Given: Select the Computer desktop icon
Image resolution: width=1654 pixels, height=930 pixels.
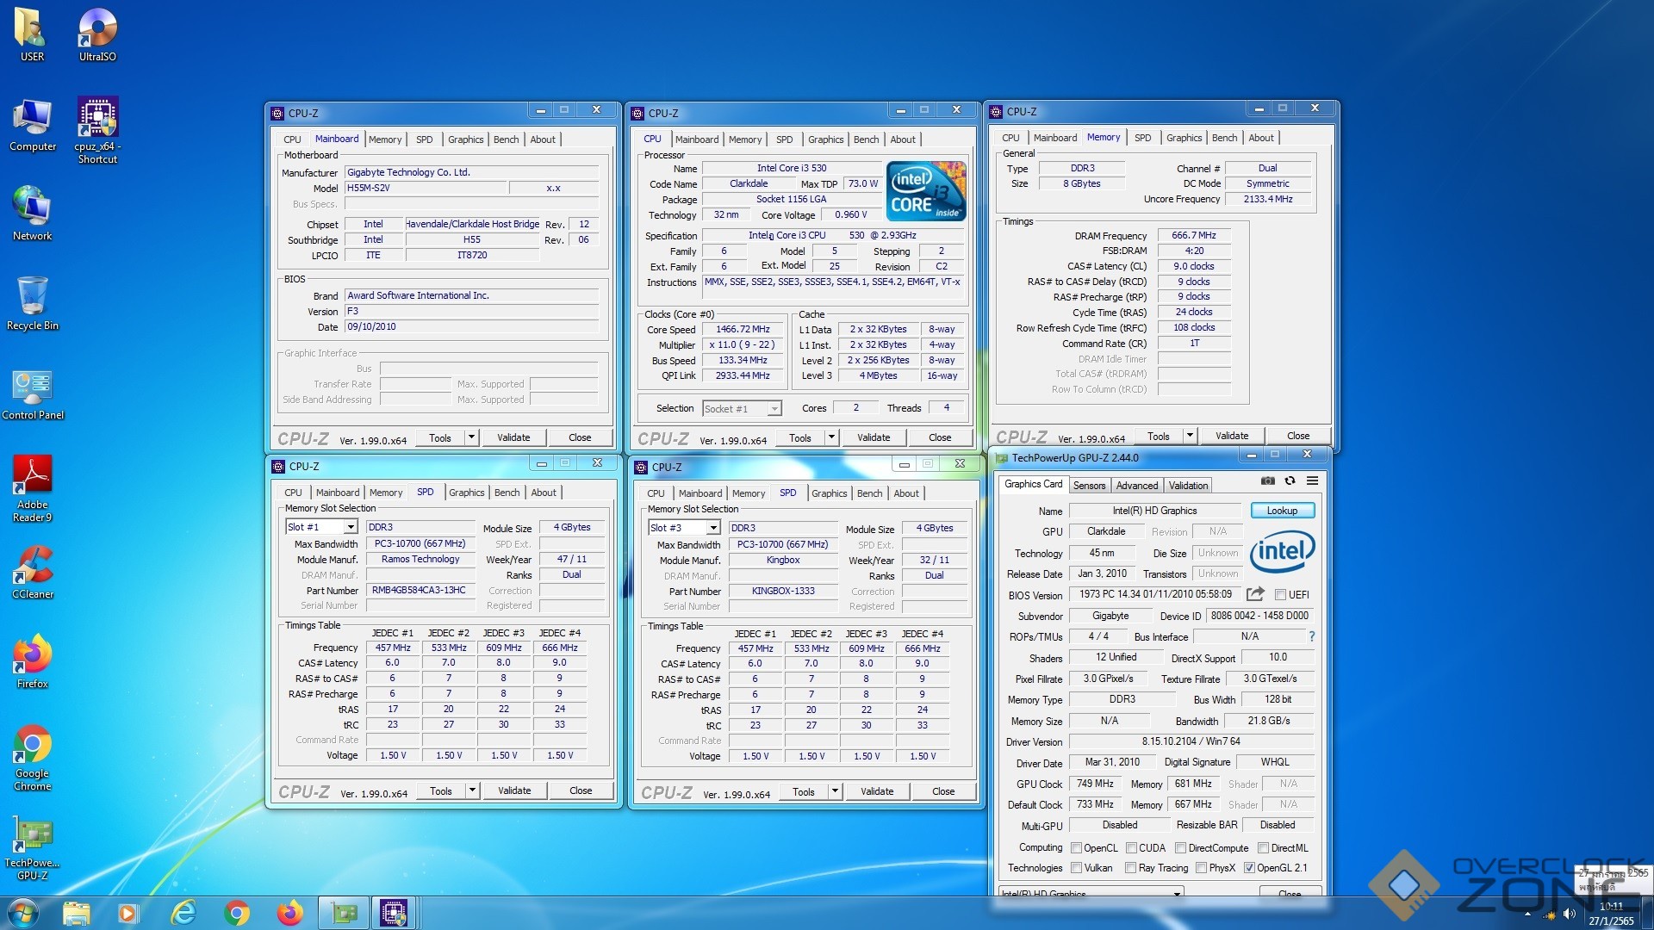Looking at the screenshot, I should 33,126.
